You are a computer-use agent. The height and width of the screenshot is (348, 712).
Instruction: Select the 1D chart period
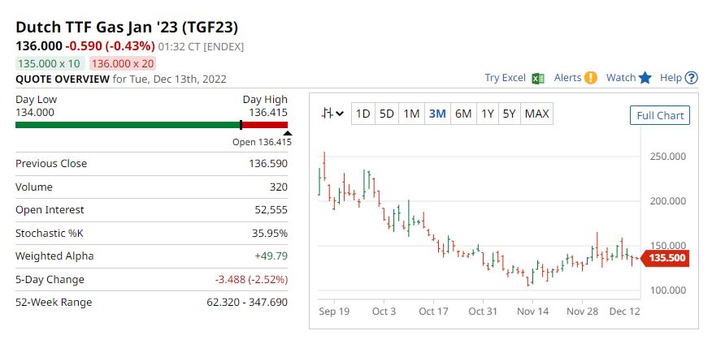[363, 114]
